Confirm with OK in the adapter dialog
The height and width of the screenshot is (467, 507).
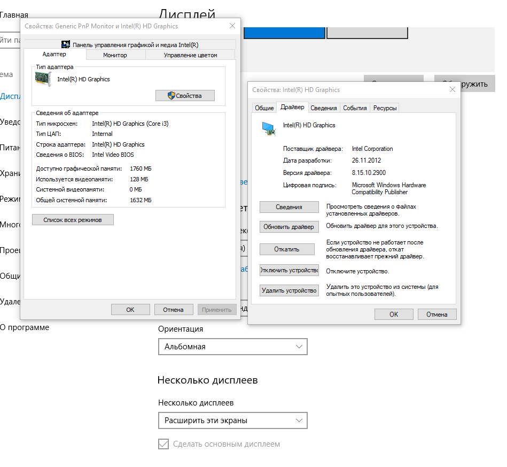pyautogui.click(x=130, y=310)
